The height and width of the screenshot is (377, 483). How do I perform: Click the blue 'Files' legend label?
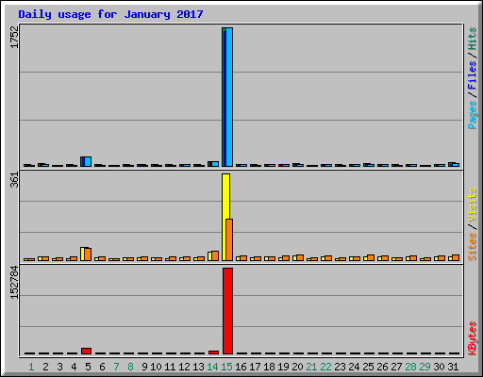(473, 74)
